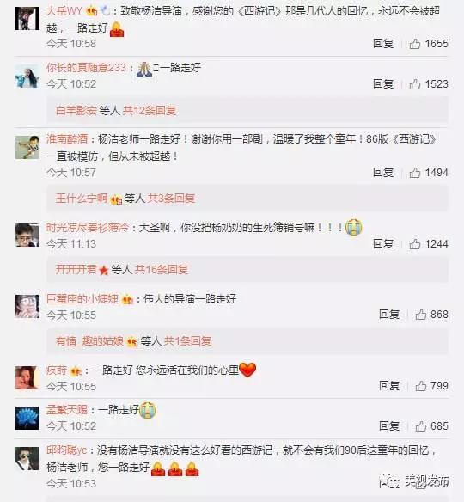Image resolution: width=464 pixels, height=502 pixels.
Task: Click the blue lotus avatar of 孟繁天赐
Action: [27, 418]
